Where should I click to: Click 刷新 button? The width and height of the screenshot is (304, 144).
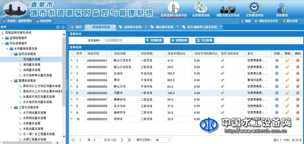246,21
